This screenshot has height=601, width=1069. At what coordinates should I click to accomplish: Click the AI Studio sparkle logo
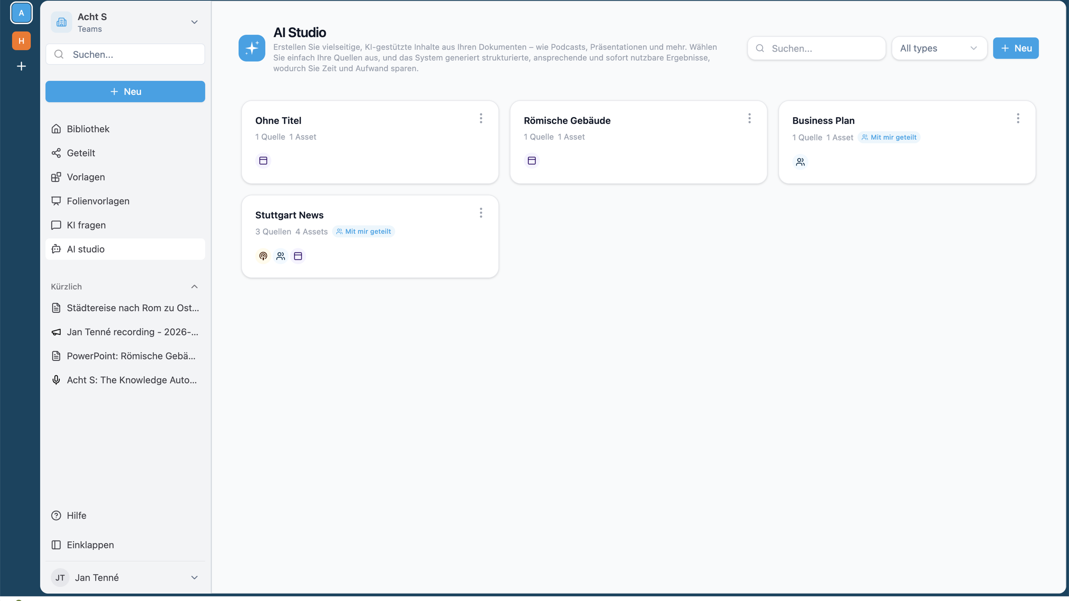[x=252, y=48]
